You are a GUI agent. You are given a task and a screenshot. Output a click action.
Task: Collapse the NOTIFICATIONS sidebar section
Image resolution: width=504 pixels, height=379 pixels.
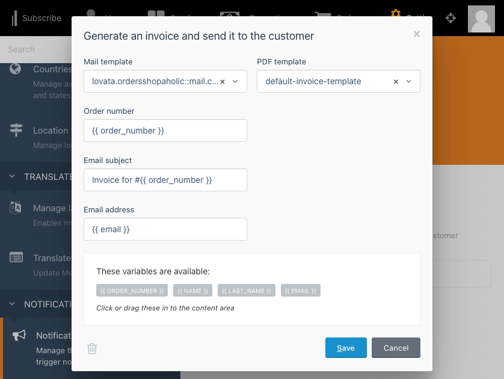click(x=12, y=304)
